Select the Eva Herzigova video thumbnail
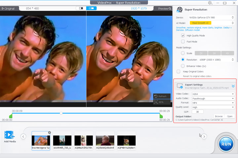Viewport: 238px width, 158px height. 41,141
